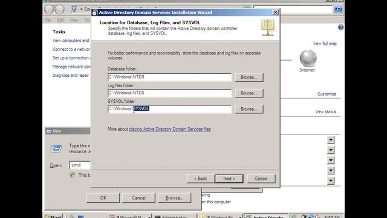The width and height of the screenshot is (387, 218).
Task: Open the Windows Explorer taskbar group
Action: [x=220, y=216]
